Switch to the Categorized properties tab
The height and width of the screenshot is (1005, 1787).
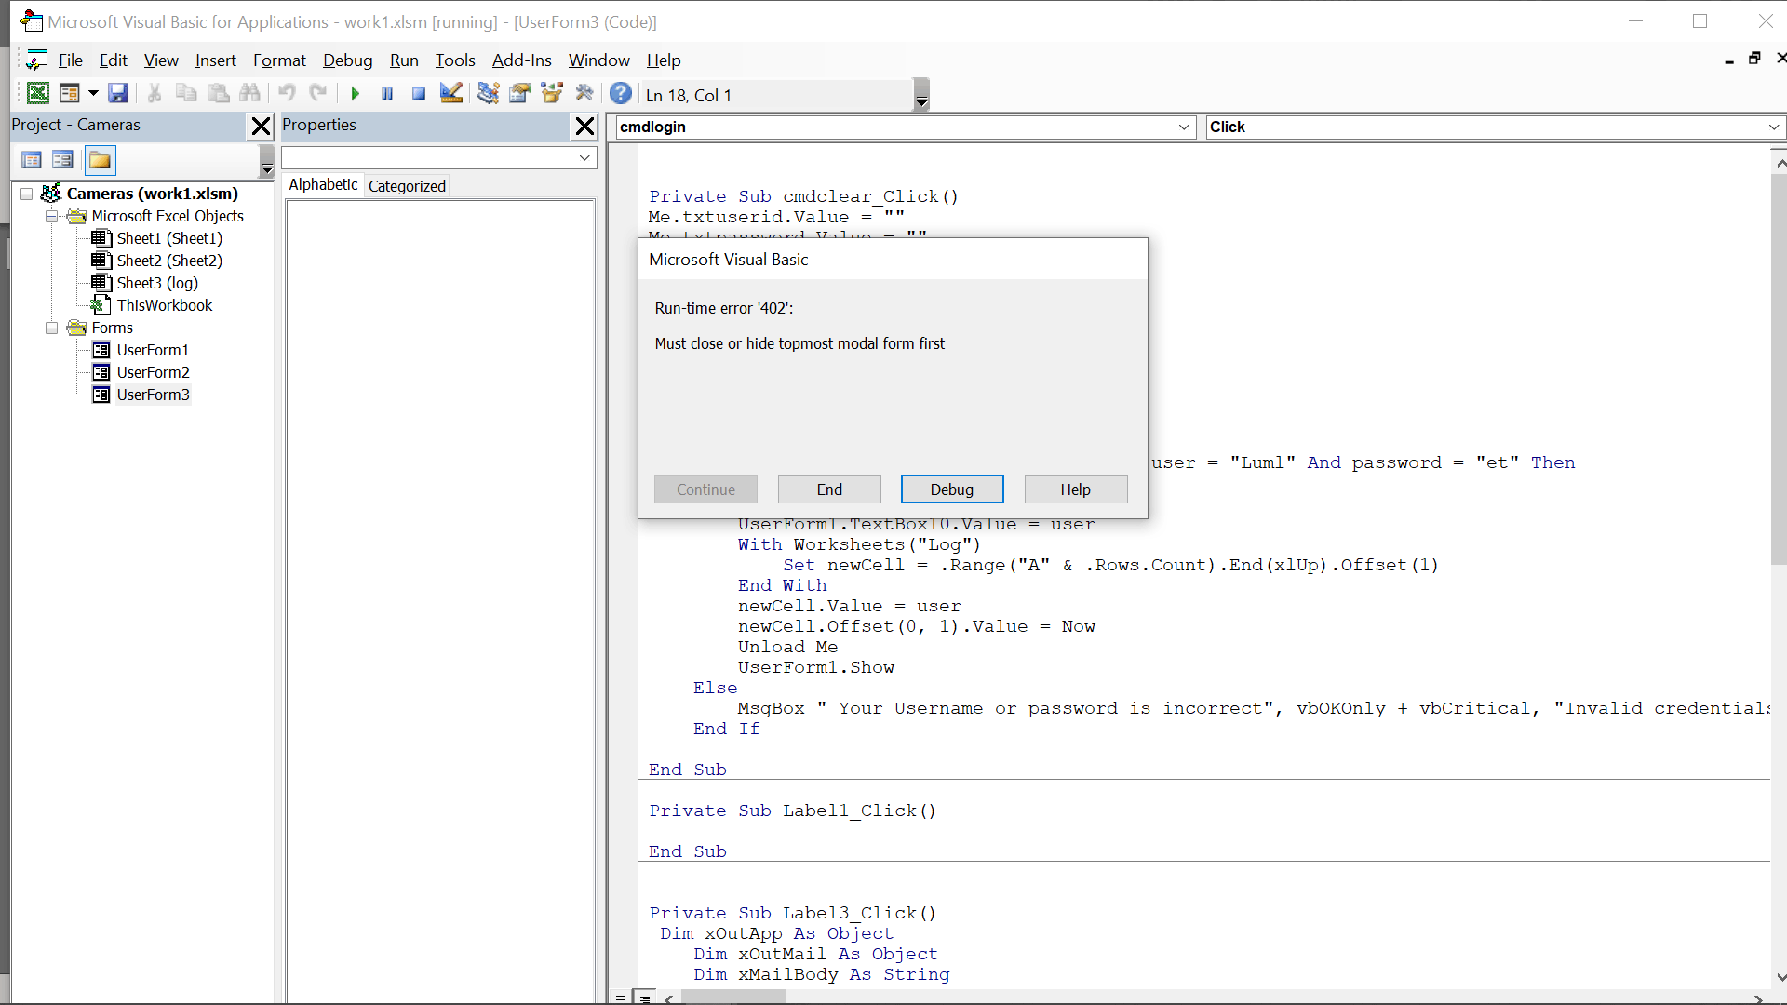pyautogui.click(x=407, y=185)
